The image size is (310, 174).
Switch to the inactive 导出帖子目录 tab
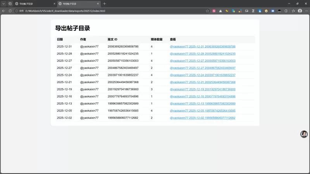pyautogui.click(x=35, y=4)
